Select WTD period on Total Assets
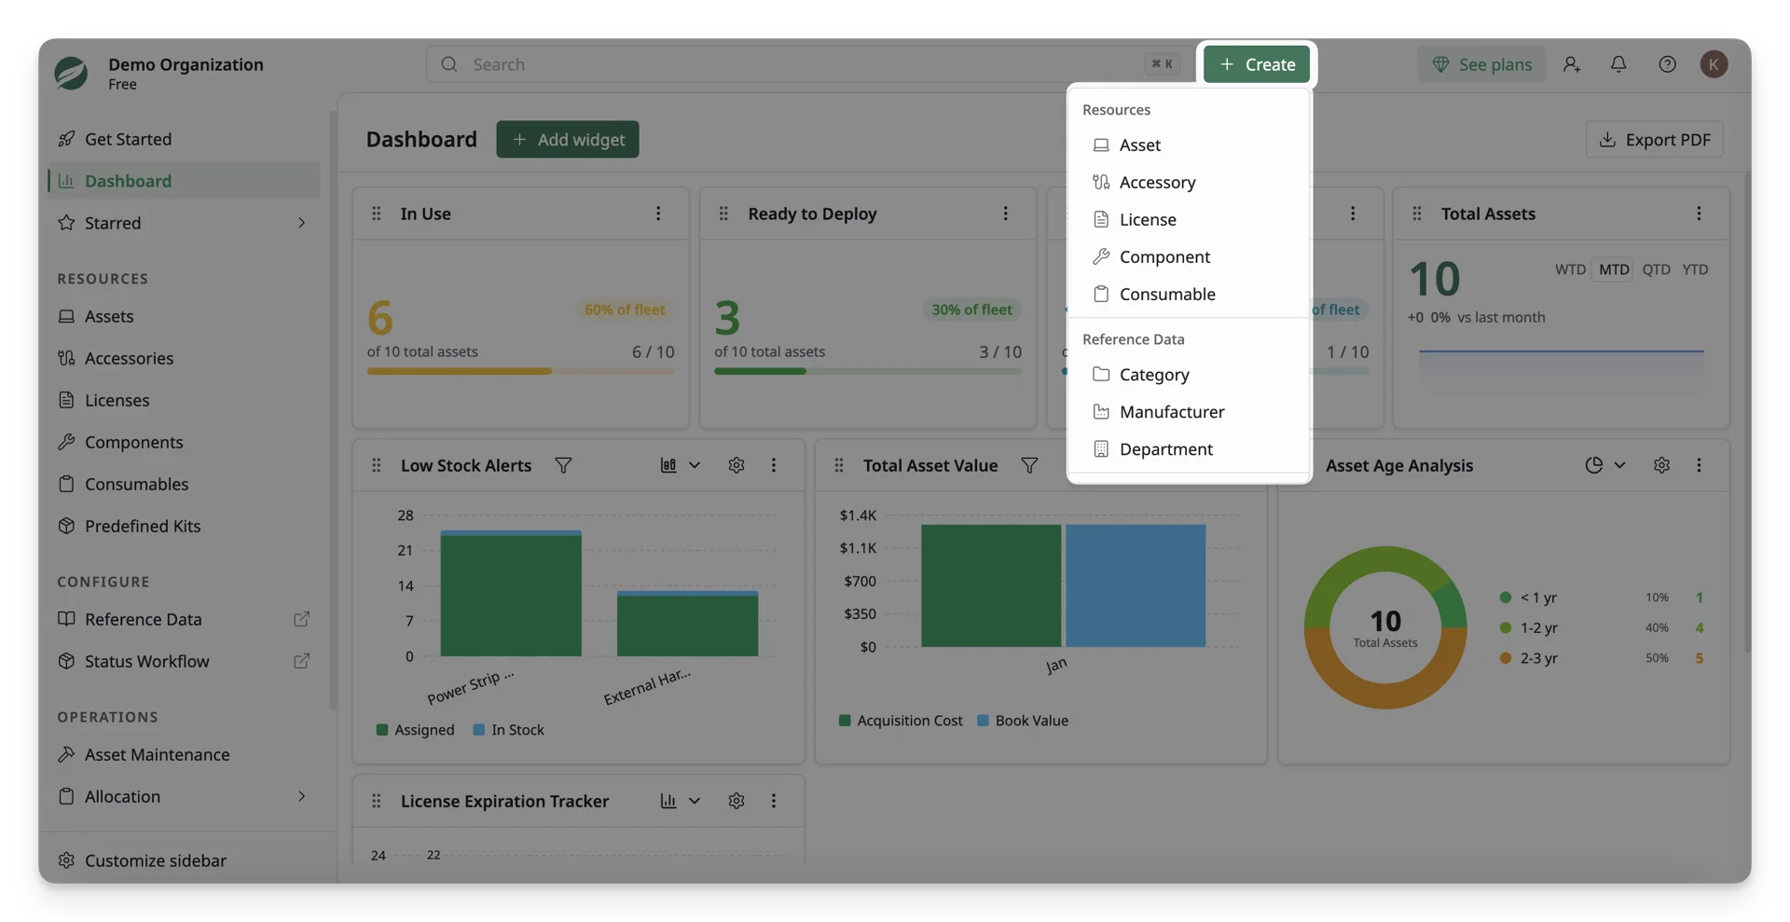 pos(1570,269)
